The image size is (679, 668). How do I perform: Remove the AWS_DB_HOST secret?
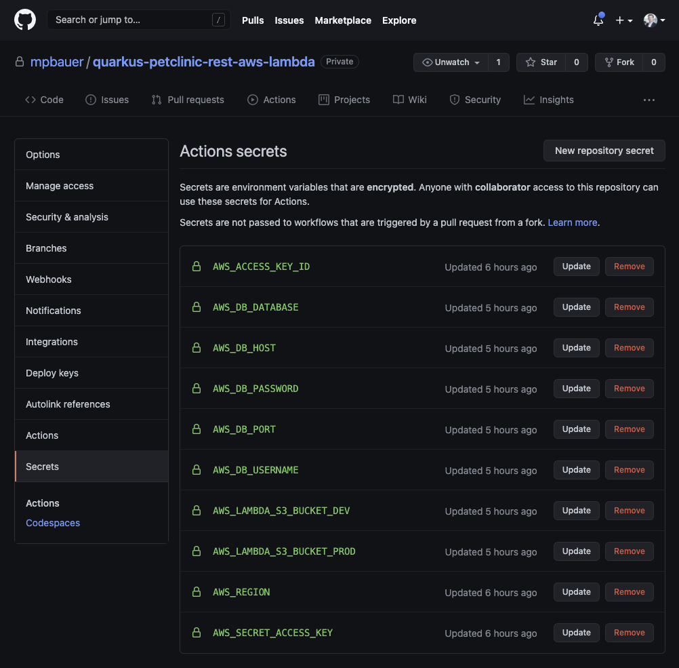[630, 348]
